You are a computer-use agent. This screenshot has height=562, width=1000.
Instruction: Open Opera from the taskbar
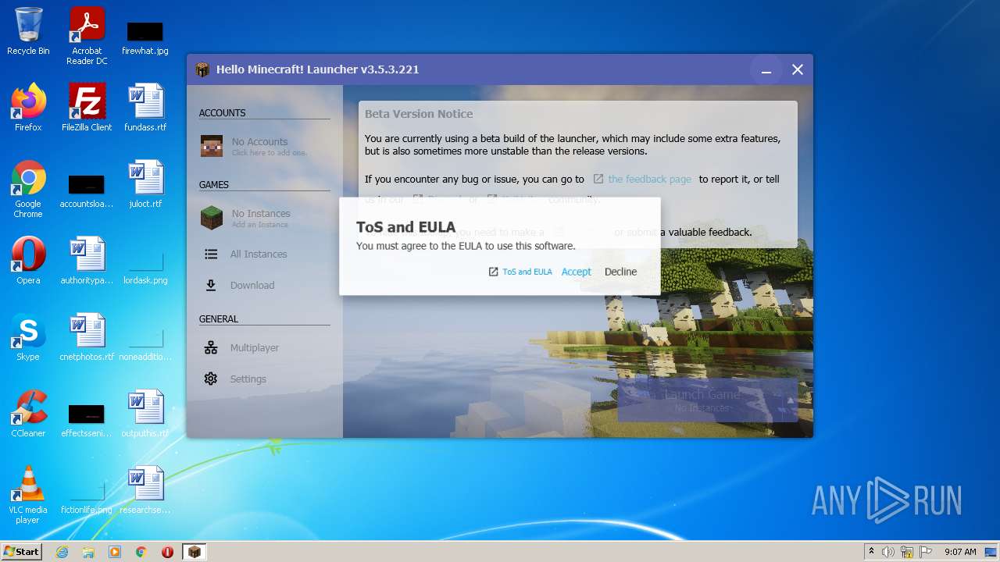point(167,552)
